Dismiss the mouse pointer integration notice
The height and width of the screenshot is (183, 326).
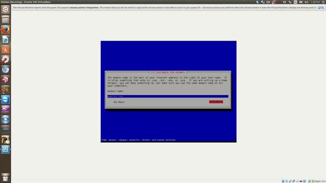coord(319,8)
